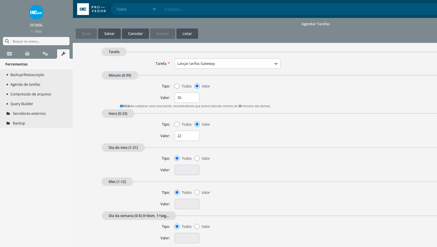Screen dimensions: 437x247
Task: Click the Deletar button
Action: pyautogui.click(x=163, y=33)
